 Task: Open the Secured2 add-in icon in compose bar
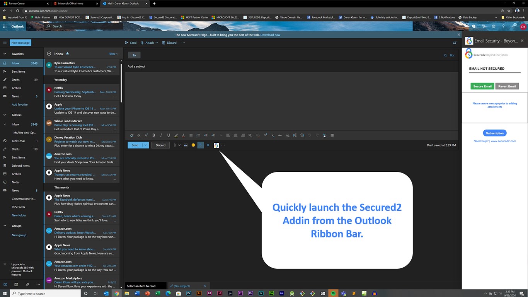coord(216,145)
